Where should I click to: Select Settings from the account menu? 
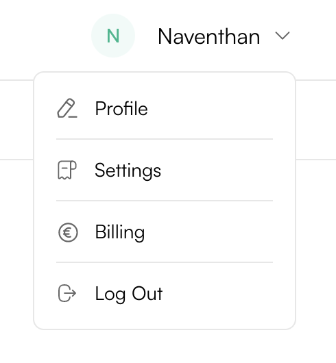click(x=165, y=170)
